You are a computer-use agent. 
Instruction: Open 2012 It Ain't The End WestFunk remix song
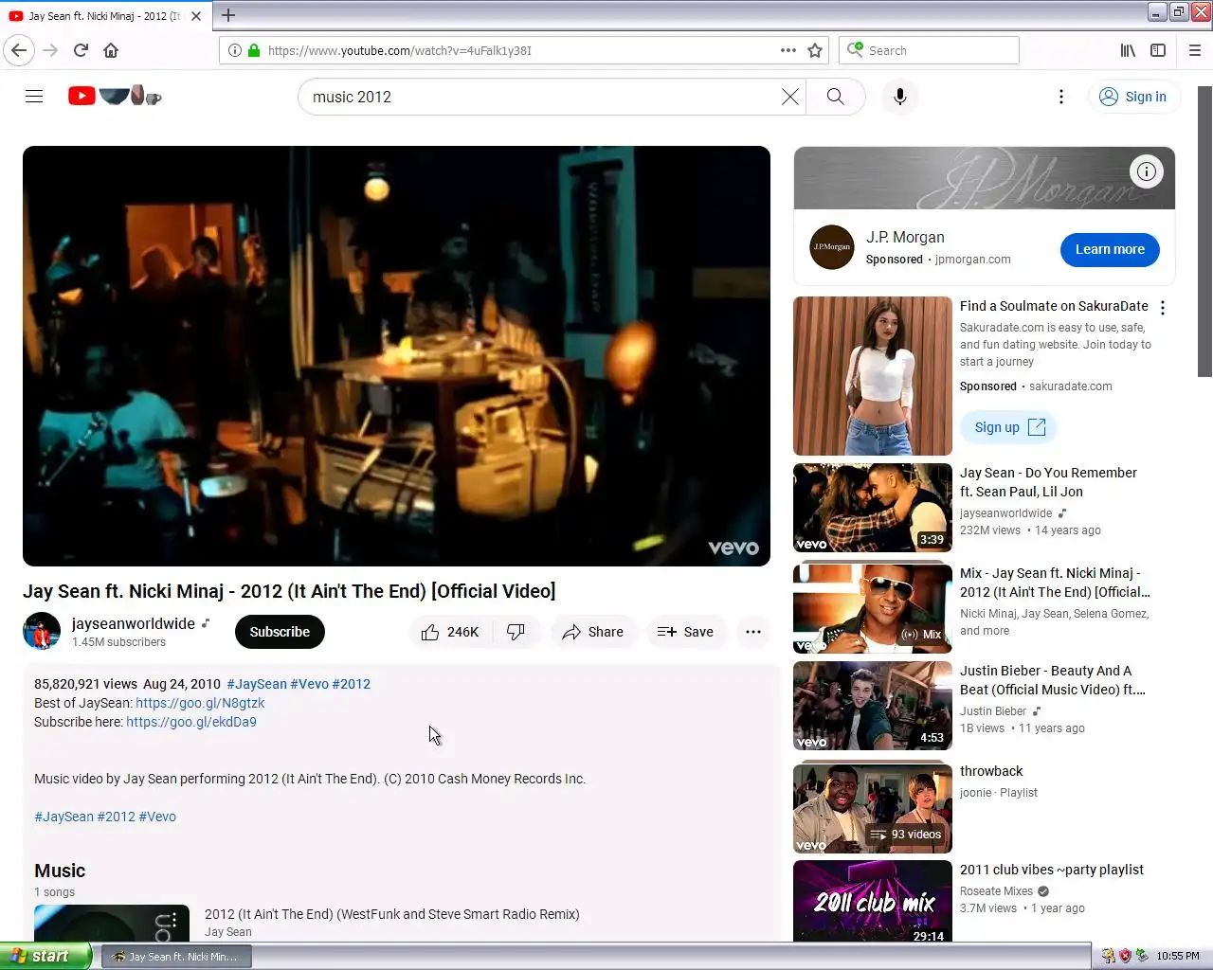(391, 914)
